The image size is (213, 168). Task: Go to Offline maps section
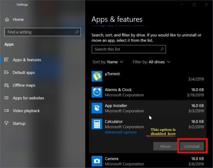click(x=24, y=85)
